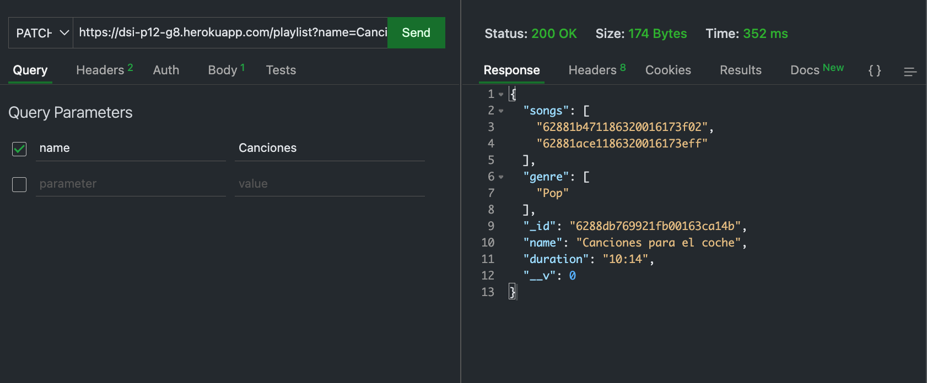927x383 pixels.
Task: Click the "songs" key in response
Action: click(x=546, y=111)
